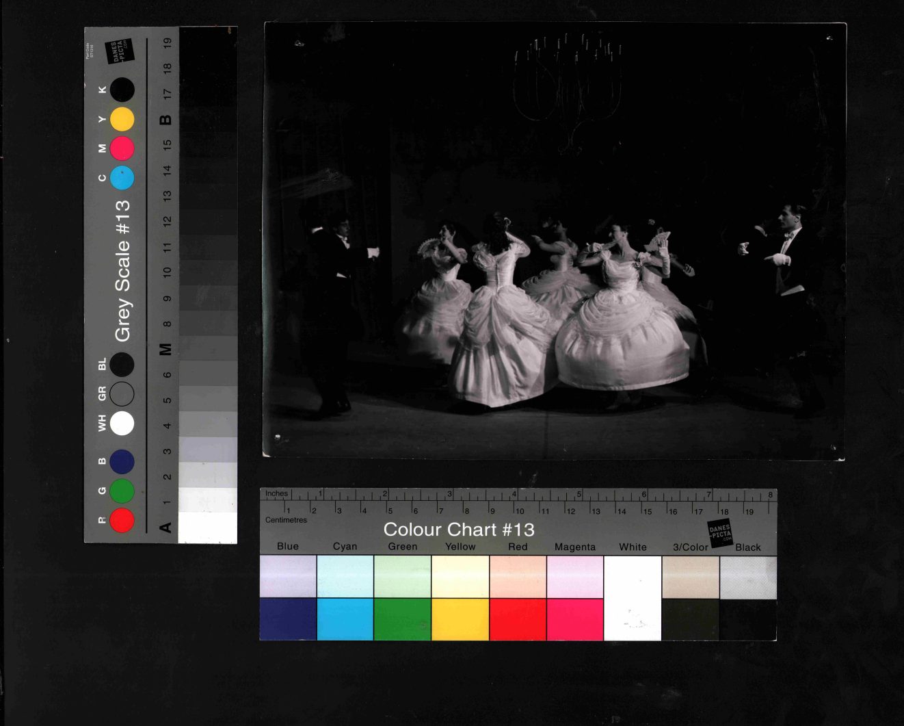Select the green G circle on grey scale
Image resolution: width=904 pixels, height=726 pixels.
coord(122,491)
